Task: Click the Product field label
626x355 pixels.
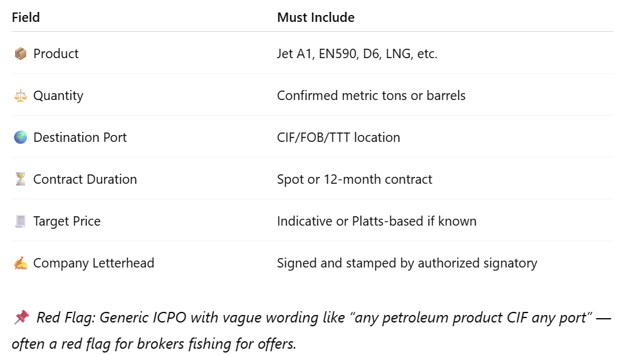Action: point(56,54)
